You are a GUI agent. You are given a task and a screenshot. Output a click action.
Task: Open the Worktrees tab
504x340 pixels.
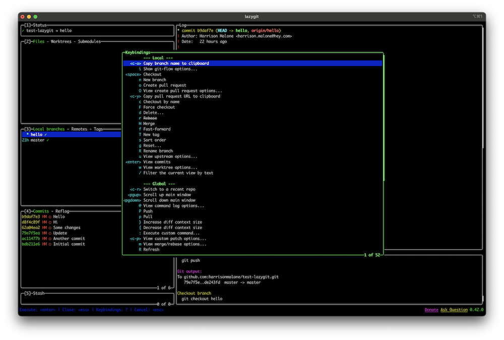[60, 41]
